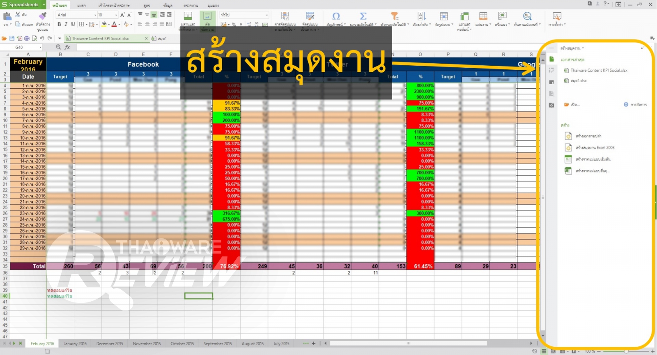The height and width of the screenshot is (355, 657).
Task: Switch to the Formulas ribbon tab
Action: click(x=147, y=5)
